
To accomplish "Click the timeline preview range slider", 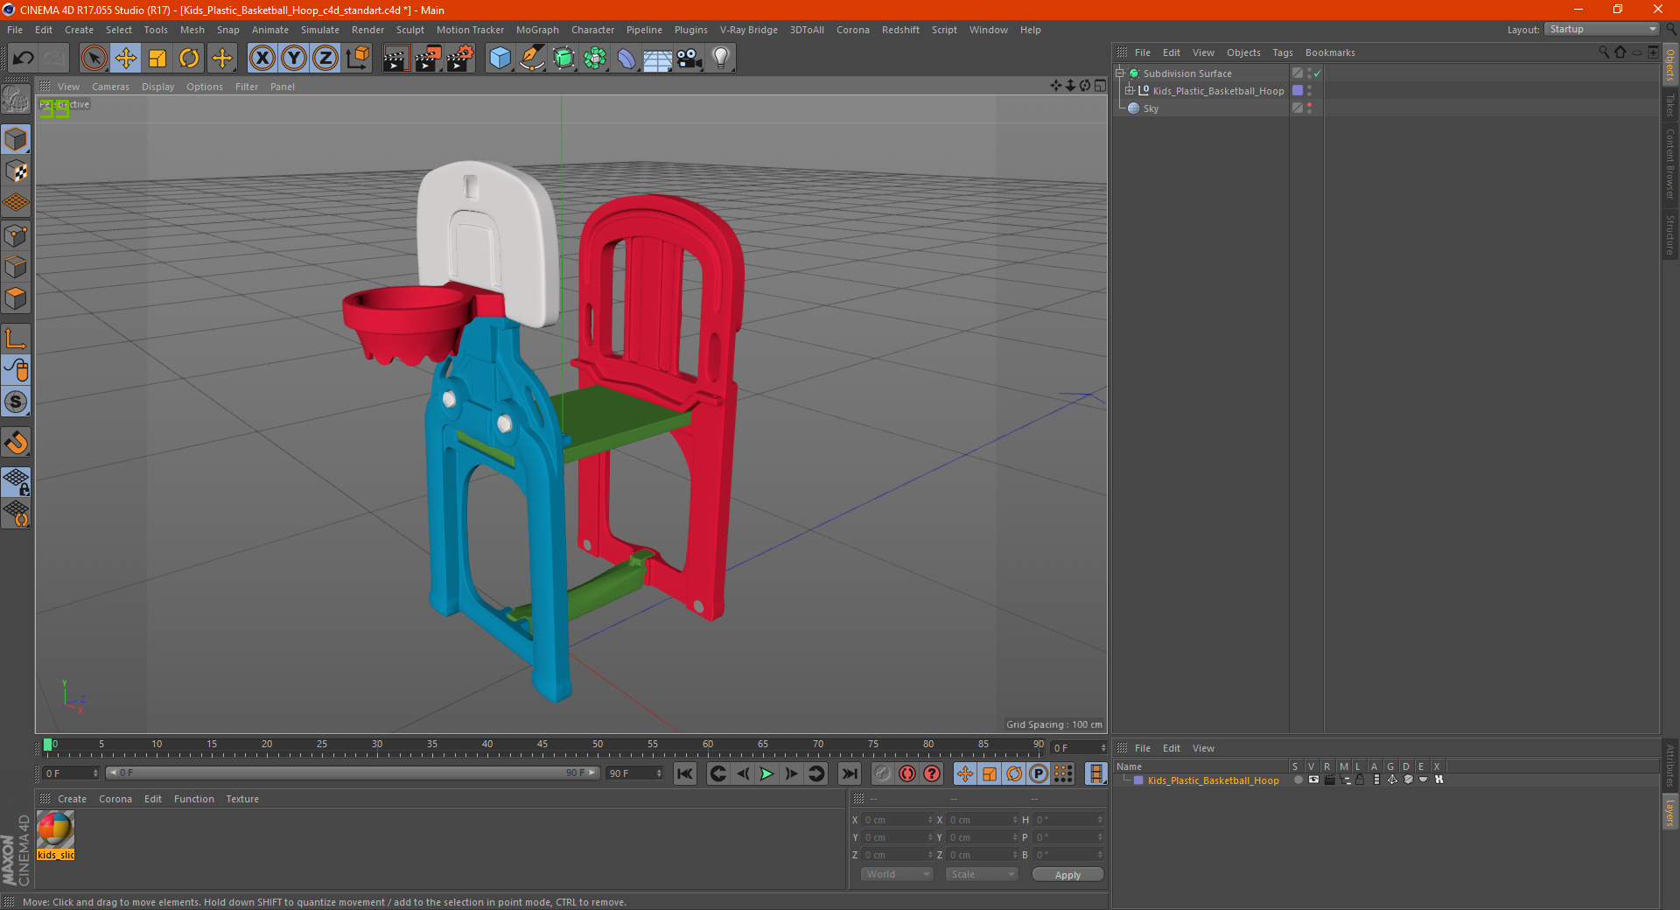I will pyautogui.click(x=353, y=773).
